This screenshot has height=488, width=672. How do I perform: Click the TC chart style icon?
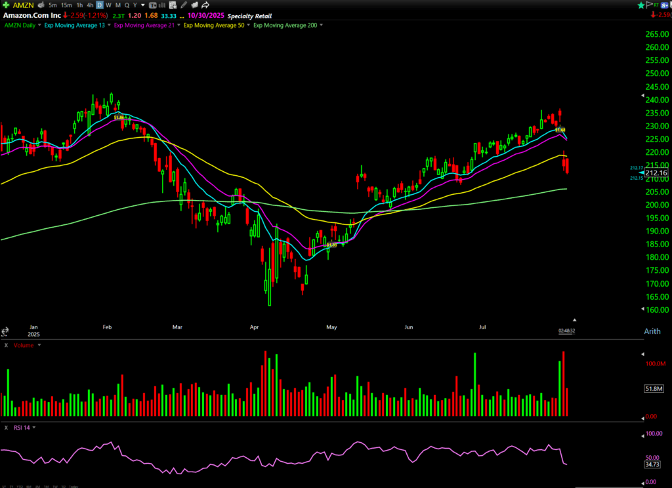point(152,5)
